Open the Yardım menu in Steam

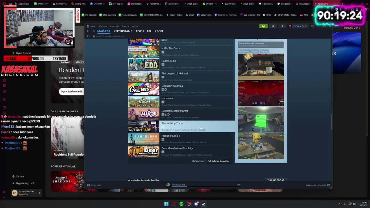click(x=135, y=26)
